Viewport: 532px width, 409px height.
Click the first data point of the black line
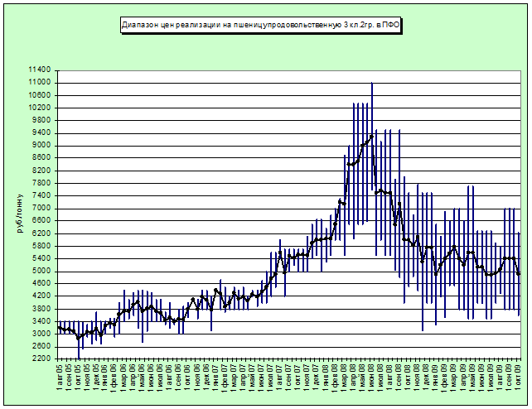point(59,328)
